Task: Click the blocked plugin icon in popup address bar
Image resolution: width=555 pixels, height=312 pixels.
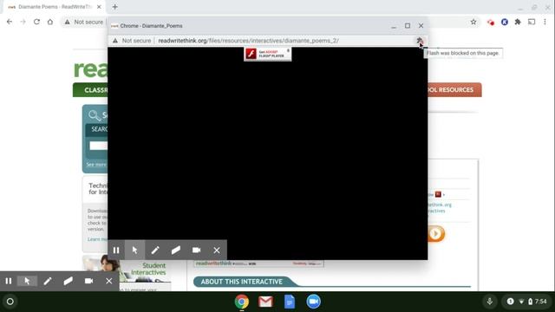Action: point(420,41)
